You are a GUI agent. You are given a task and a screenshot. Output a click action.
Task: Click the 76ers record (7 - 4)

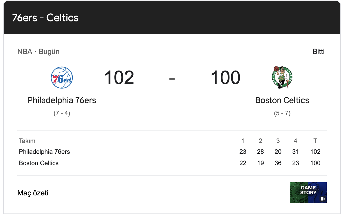[62, 113]
